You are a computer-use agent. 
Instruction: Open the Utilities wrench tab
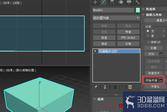pos(137,2)
